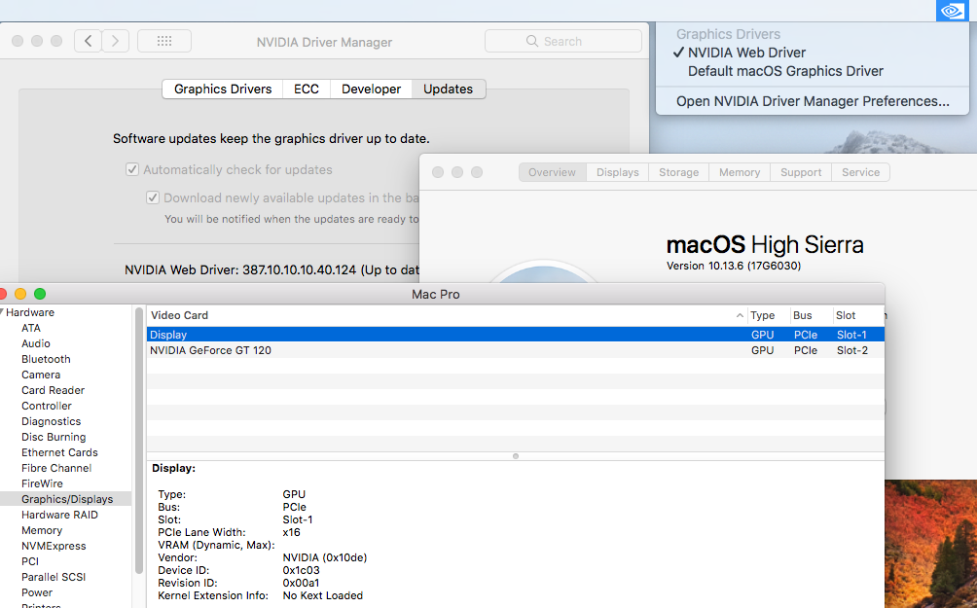This screenshot has width=977, height=608.
Task: Toggle Automatically check for updates checkbox
Action: coord(132,169)
